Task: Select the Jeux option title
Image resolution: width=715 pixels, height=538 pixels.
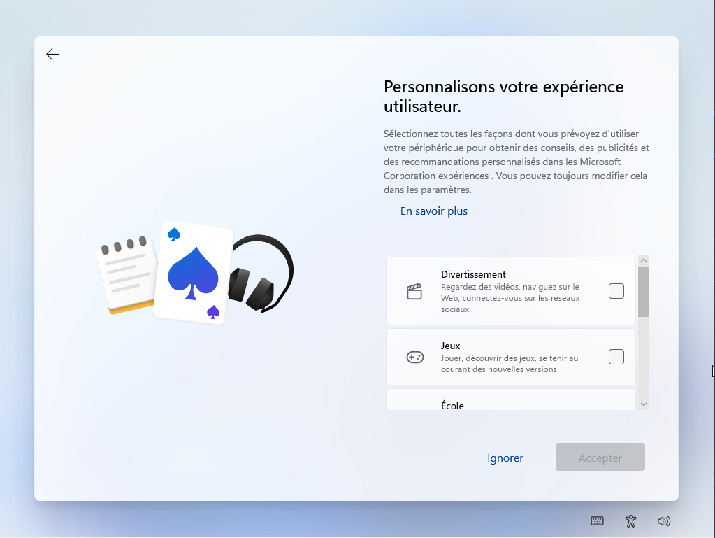Action: point(451,346)
